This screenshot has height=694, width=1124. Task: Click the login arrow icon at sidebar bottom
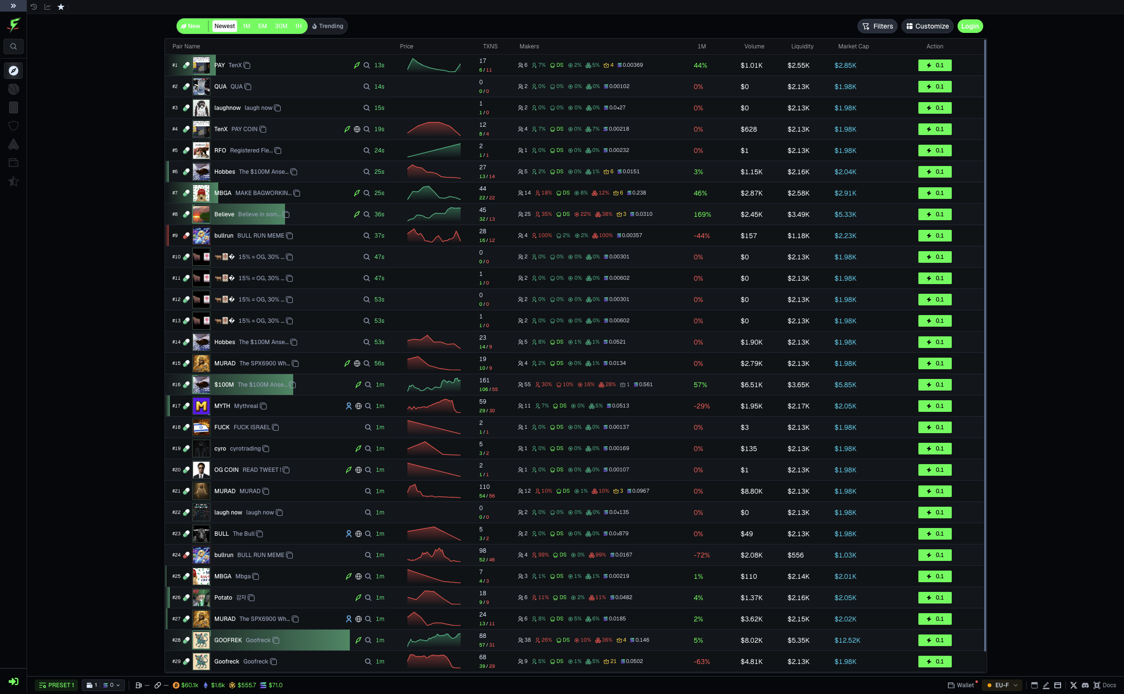tap(14, 681)
